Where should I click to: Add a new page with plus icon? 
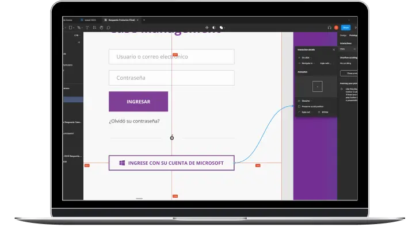pyautogui.click(x=79, y=43)
